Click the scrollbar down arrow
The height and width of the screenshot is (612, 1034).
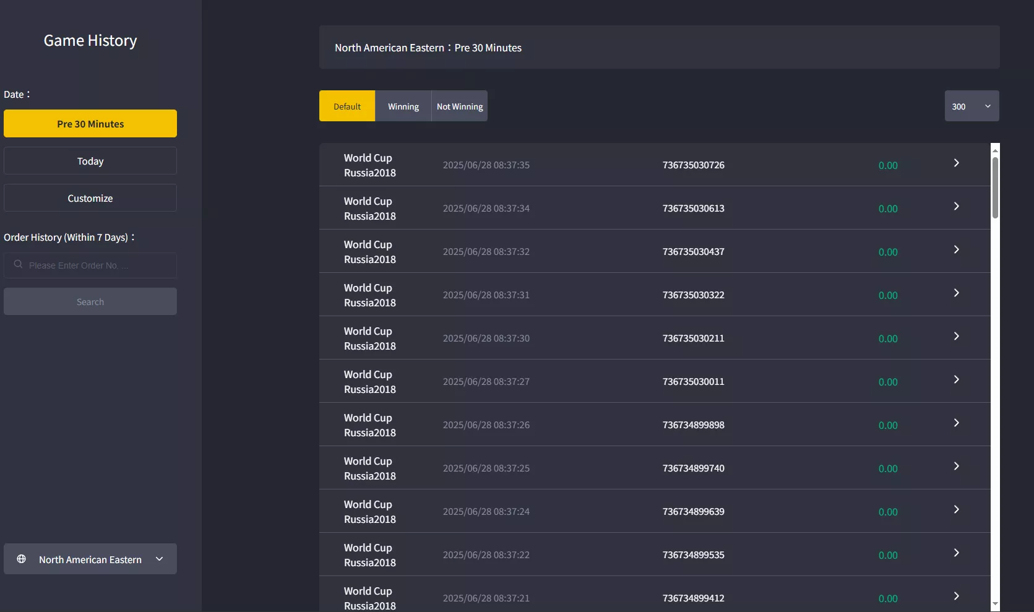(x=995, y=604)
